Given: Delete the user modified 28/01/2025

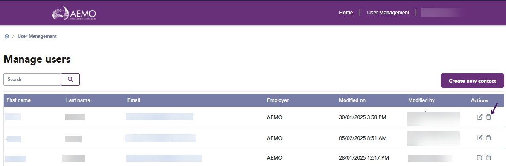Looking at the screenshot, I should [x=488, y=157].
